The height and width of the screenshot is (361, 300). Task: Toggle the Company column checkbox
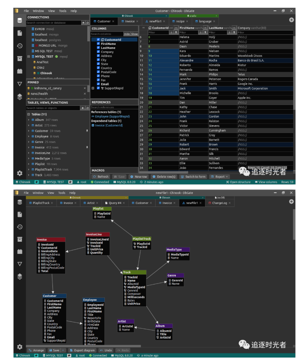(98, 52)
